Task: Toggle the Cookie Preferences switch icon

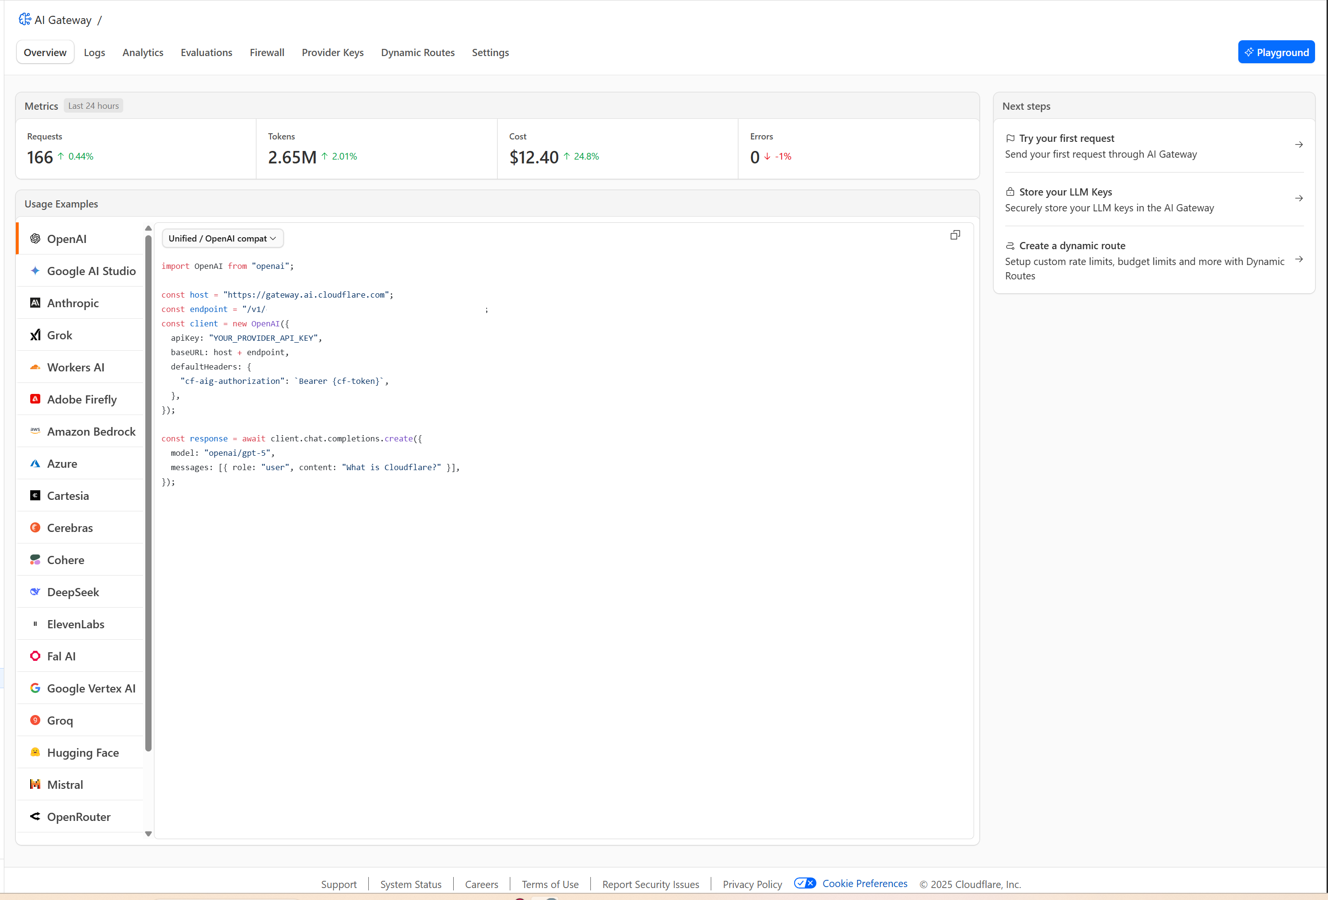Action: [x=805, y=883]
